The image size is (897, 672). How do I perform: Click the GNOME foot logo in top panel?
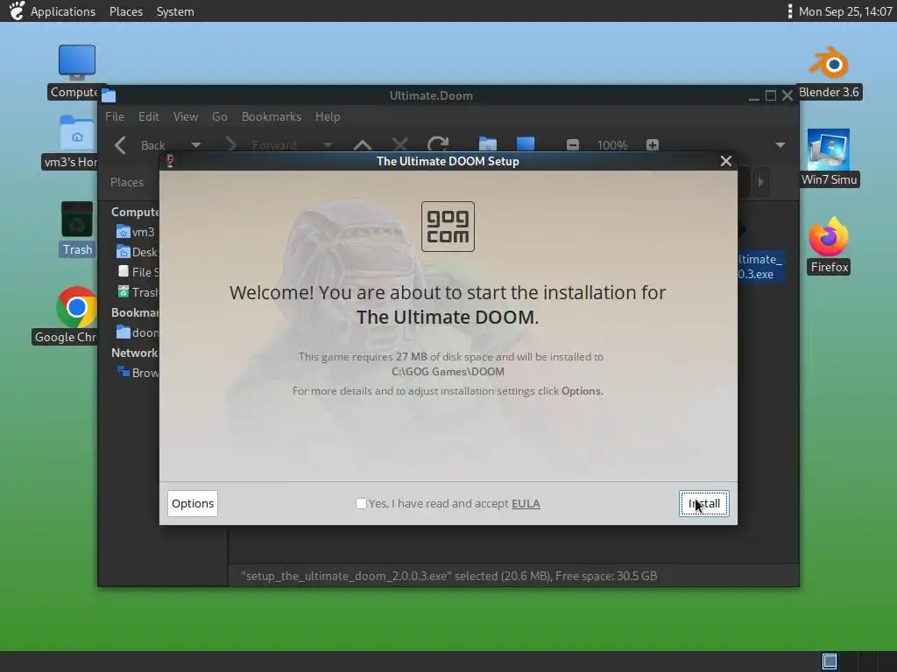(18, 10)
